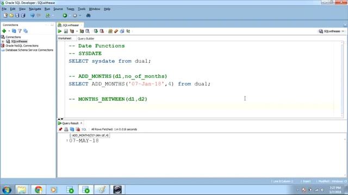This screenshot has width=348, height=195.
Task: Open the Team menu
Action: 70,9
